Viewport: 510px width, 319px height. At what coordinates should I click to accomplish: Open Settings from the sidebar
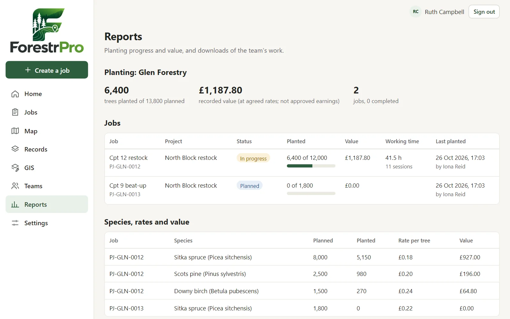(x=47, y=223)
